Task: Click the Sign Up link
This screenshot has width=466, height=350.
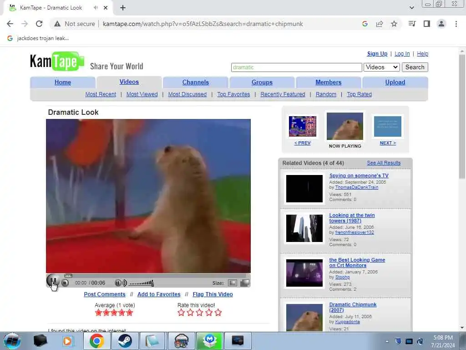Action: 377,54
